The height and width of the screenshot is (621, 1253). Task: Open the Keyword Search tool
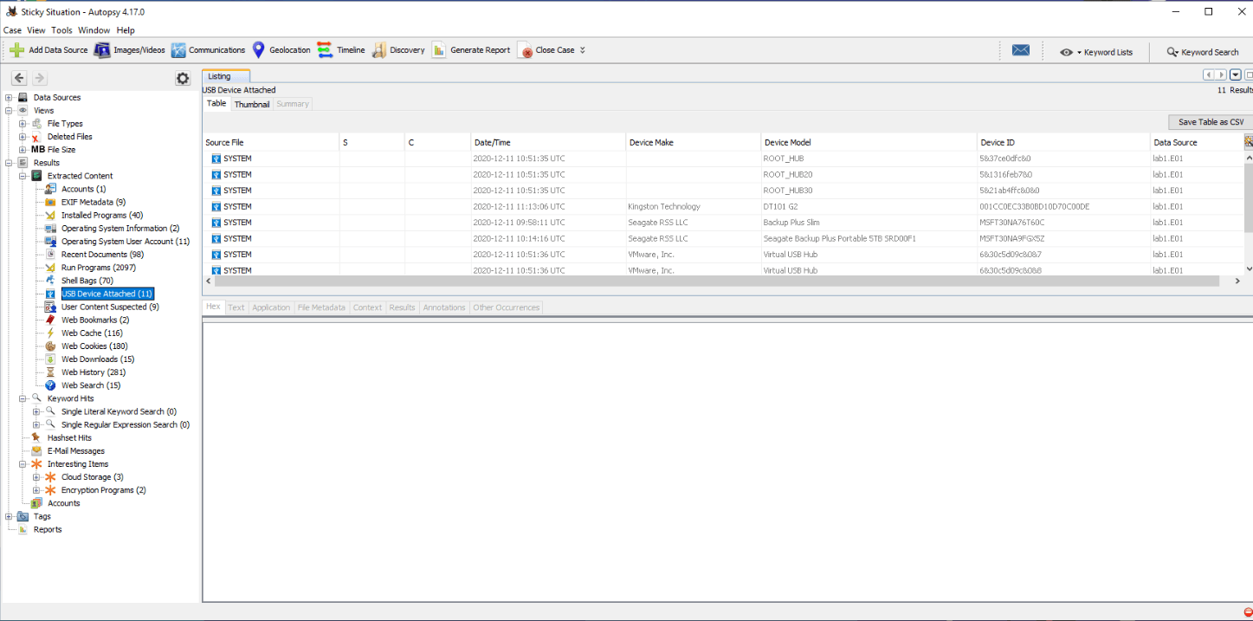(1203, 52)
